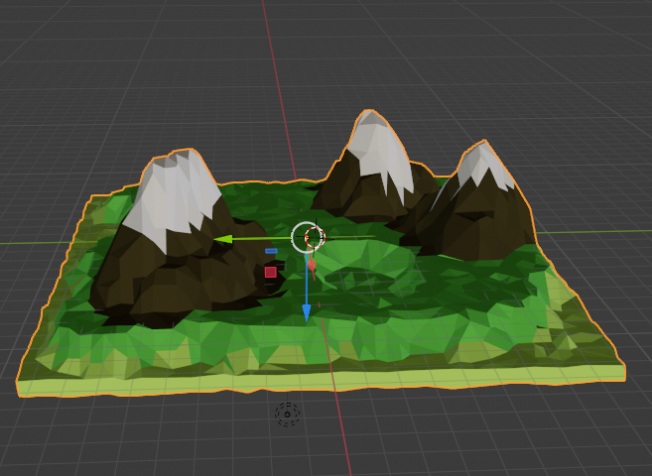Select the point light object below the terrain
The width and height of the screenshot is (652, 476).
tap(288, 415)
